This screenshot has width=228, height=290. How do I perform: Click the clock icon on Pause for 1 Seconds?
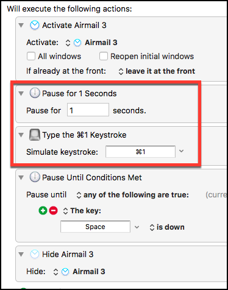point(35,93)
